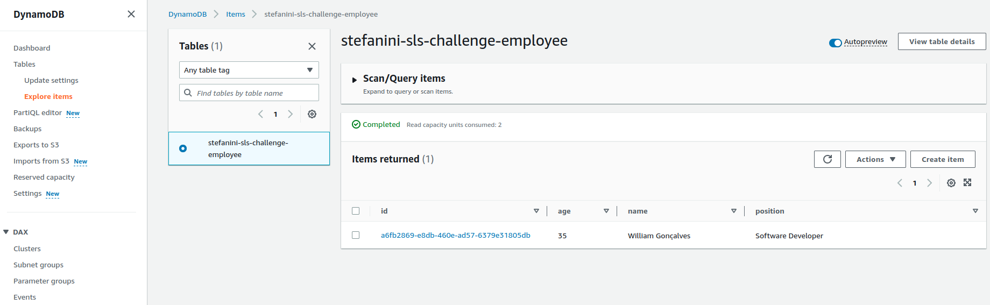
Task: Go to Update settings in sidebar
Action: 51,80
